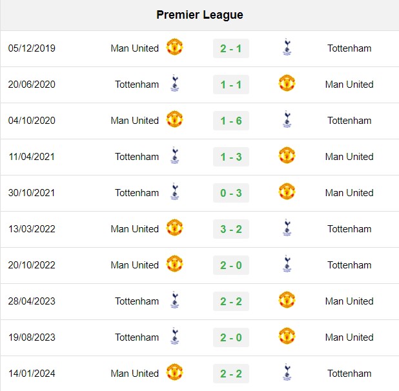399x391 pixels.
Task: Select Tottenham crest in 30/10/2021 row
Action: 174,192
